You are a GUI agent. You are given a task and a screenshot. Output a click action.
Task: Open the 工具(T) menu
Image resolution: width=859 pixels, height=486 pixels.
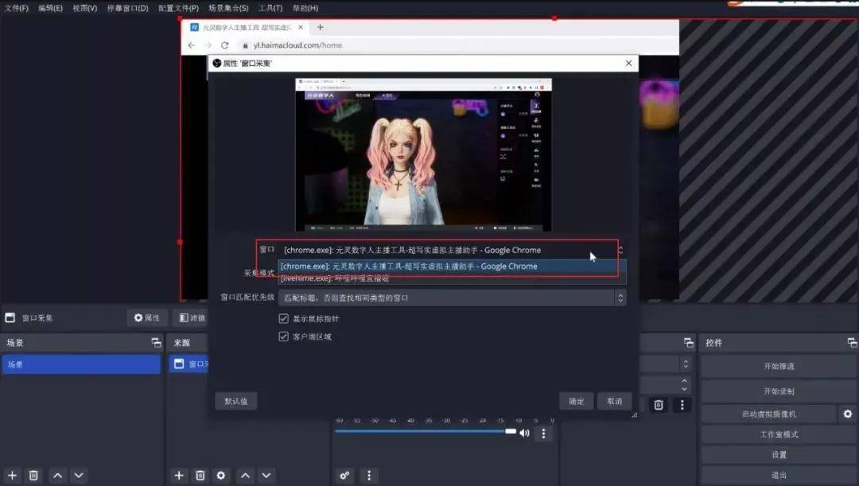click(x=270, y=7)
